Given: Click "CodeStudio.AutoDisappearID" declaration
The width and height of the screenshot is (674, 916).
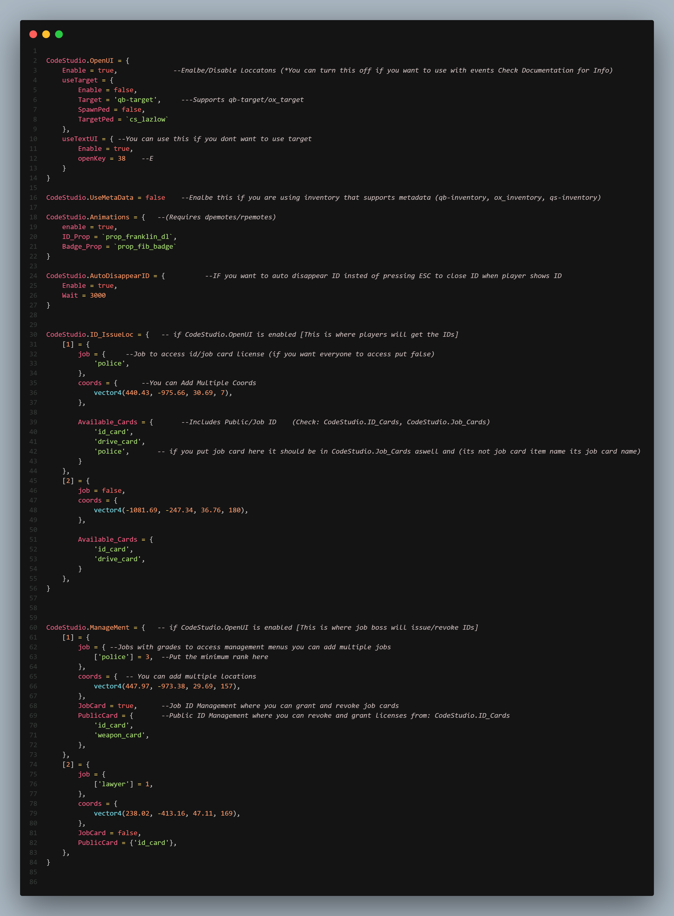Looking at the screenshot, I should [x=98, y=276].
